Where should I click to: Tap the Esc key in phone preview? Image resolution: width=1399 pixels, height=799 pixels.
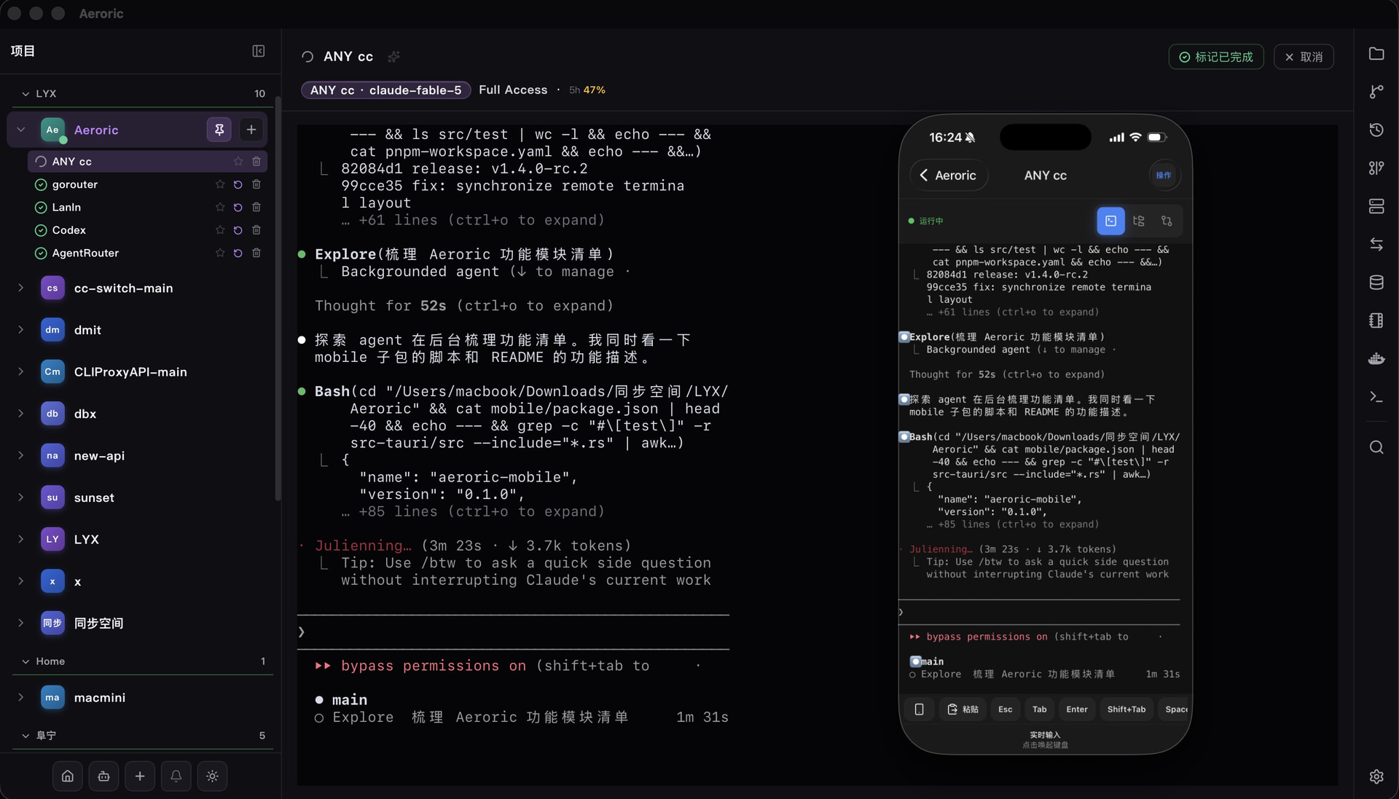pos(1005,709)
